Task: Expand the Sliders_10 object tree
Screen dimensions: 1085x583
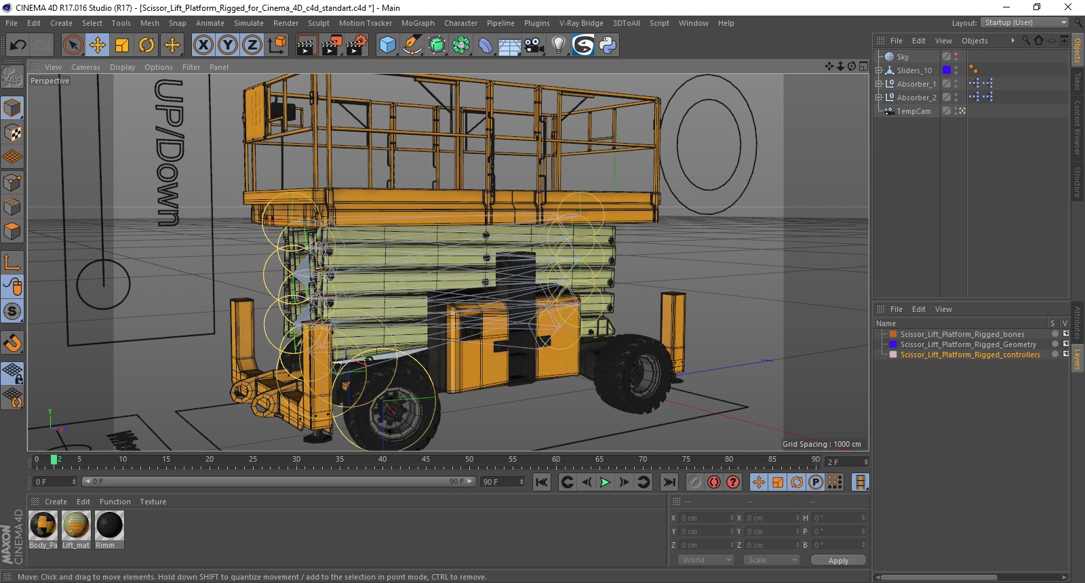Action: point(879,71)
